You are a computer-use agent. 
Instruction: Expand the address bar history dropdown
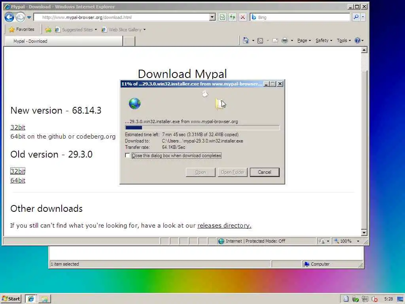(212, 17)
